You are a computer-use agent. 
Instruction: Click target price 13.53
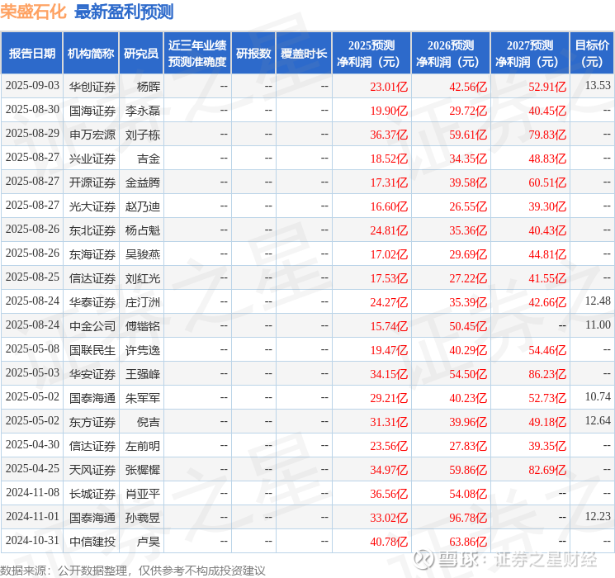[x=598, y=85]
